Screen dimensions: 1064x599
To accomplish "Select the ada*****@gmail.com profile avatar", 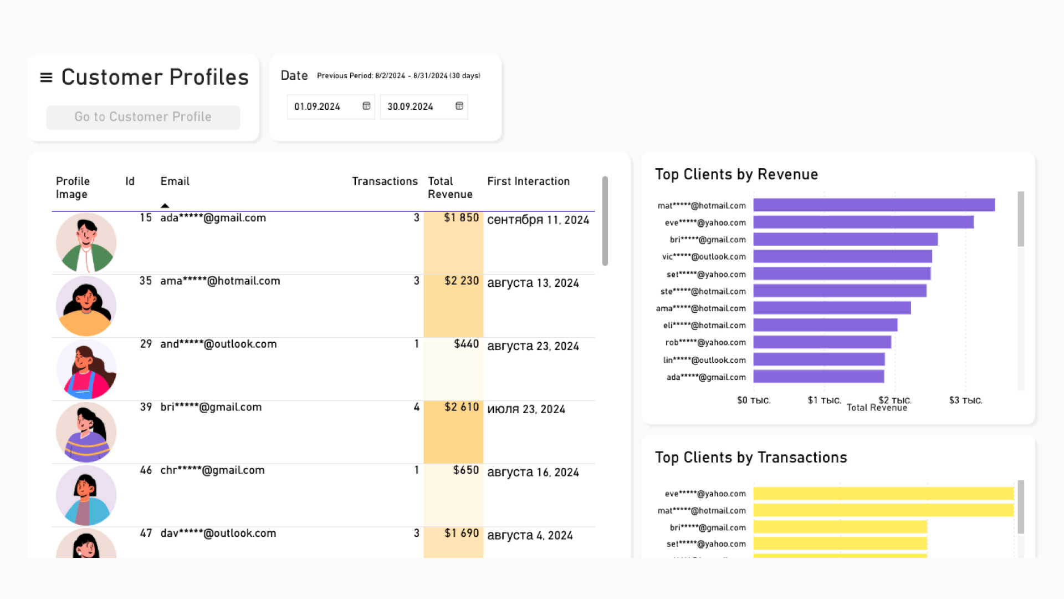I will coord(86,243).
